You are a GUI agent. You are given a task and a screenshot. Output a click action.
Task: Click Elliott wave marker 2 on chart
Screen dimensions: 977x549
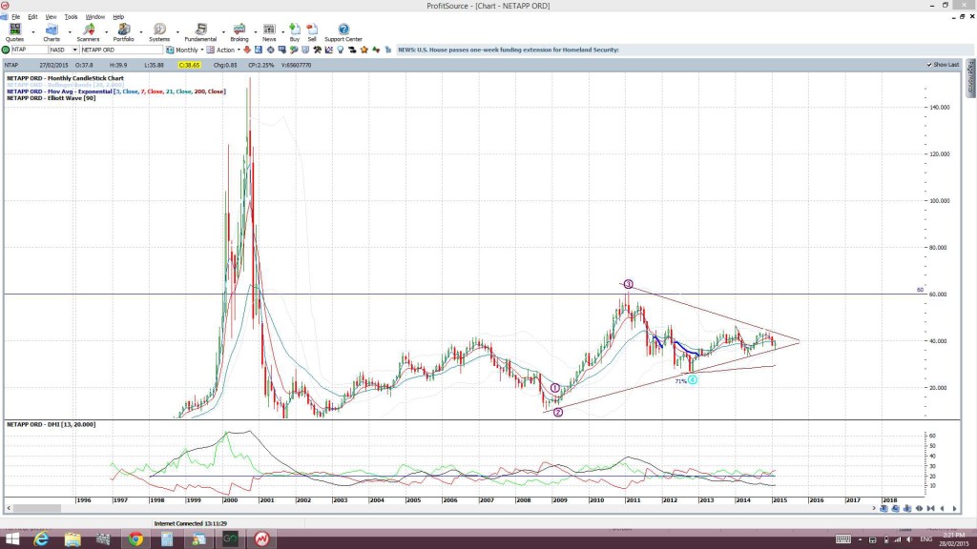[557, 412]
